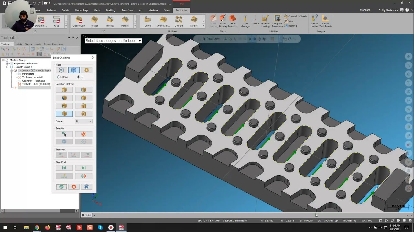Toggle highlighted selection method in bottom-left of Selection Method group
Screen dimensions: 414x232
click(x=64, y=114)
